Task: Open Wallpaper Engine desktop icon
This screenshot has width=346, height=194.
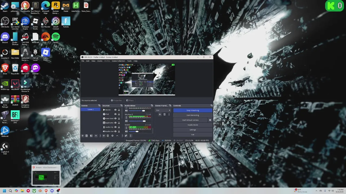Action: [x=25, y=23]
